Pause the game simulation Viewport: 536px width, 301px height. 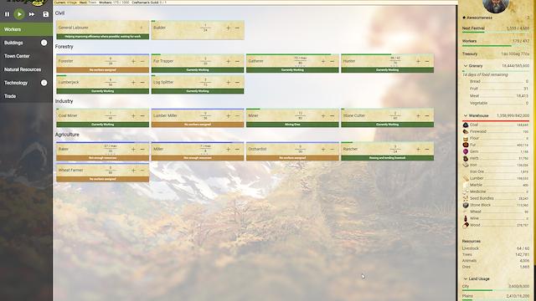[7, 14]
